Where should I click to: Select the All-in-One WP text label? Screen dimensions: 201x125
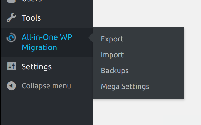[x=47, y=37]
